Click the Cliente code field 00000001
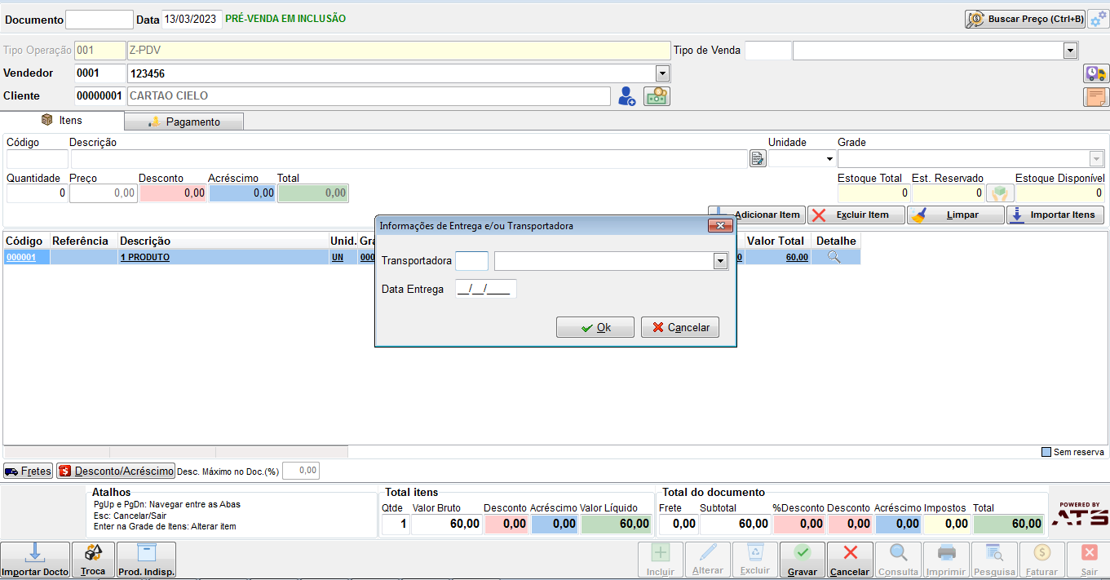Viewport: 1110px width, 580px height. click(99, 96)
